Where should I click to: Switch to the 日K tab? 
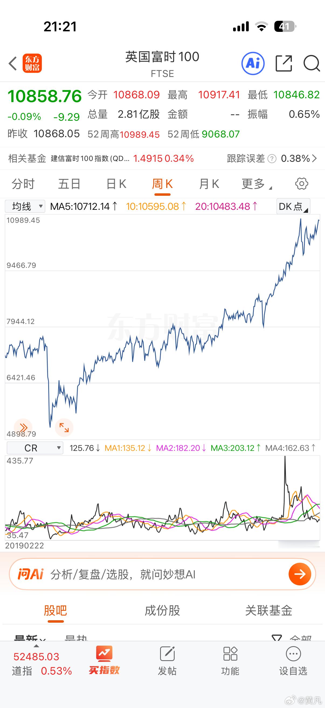coord(116,184)
